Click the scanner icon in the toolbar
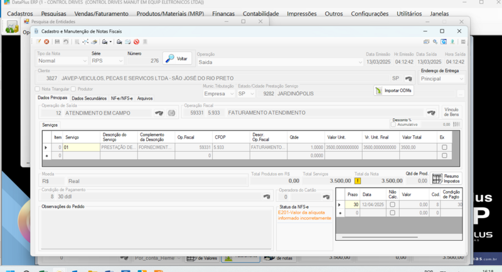The width and height of the screenshot is (502, 272). click(94, 41)
